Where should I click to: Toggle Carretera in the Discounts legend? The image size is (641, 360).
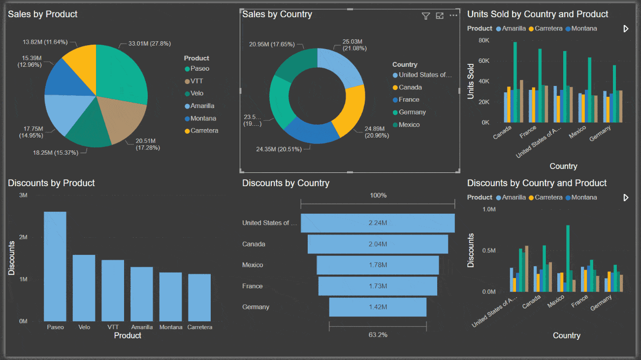pyautogui.click(x=549, y=197)
